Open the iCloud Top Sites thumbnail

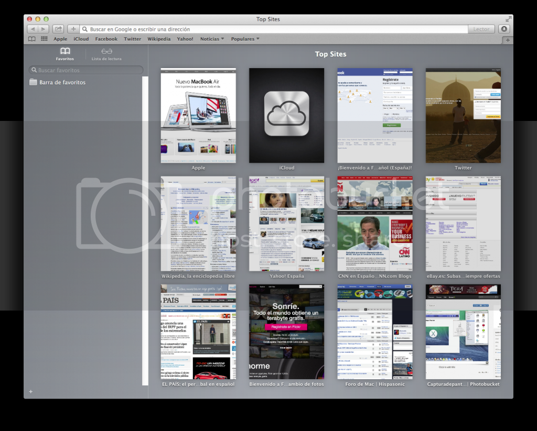[287, 116]
